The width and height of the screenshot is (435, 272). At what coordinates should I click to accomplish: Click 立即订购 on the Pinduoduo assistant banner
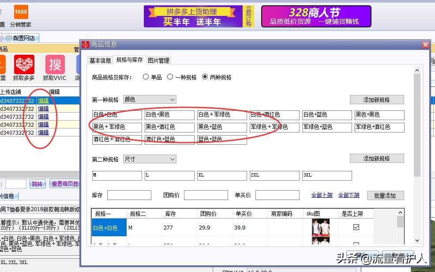pos(248,16)
